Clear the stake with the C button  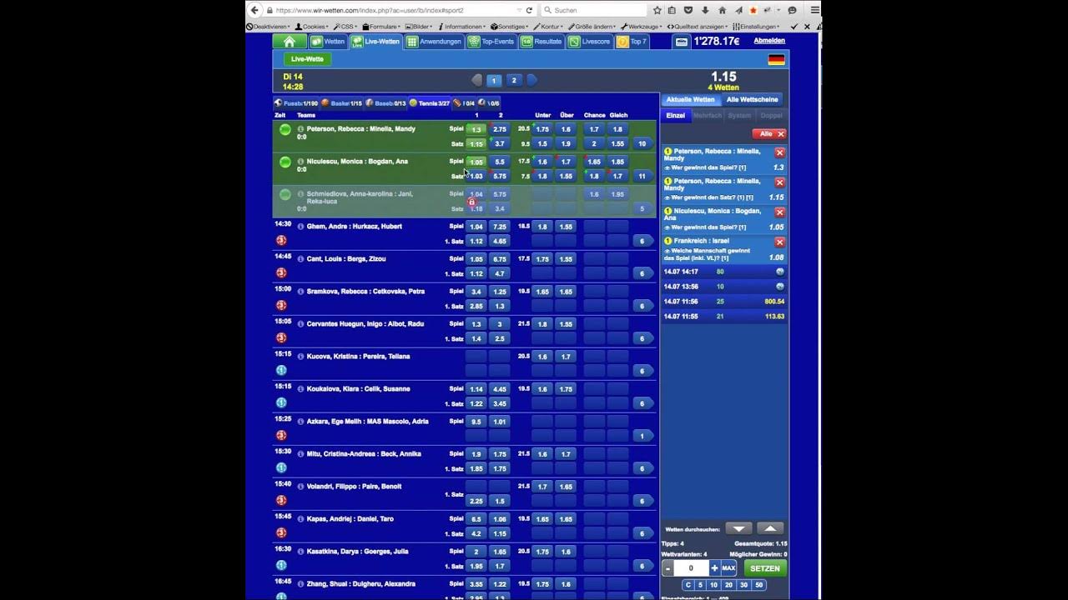(x=688, y=585)
